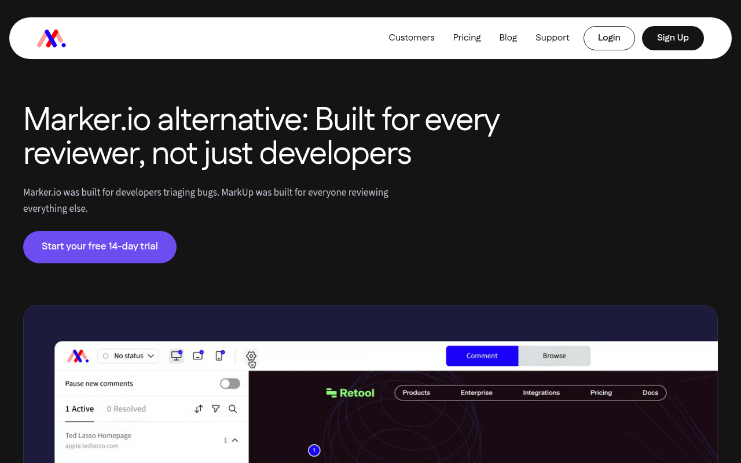Click the Pause new comments label
Viewport: 741px width, 463px height.
99,384
